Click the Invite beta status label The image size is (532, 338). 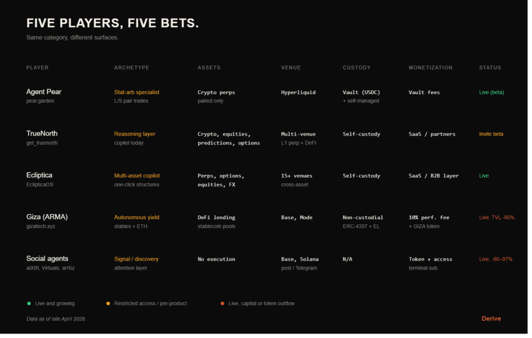pos(491,134)
